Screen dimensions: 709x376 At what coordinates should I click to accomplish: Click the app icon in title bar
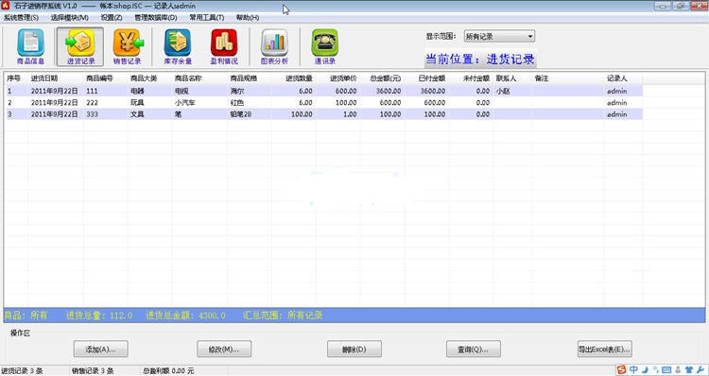pos(6,6)
